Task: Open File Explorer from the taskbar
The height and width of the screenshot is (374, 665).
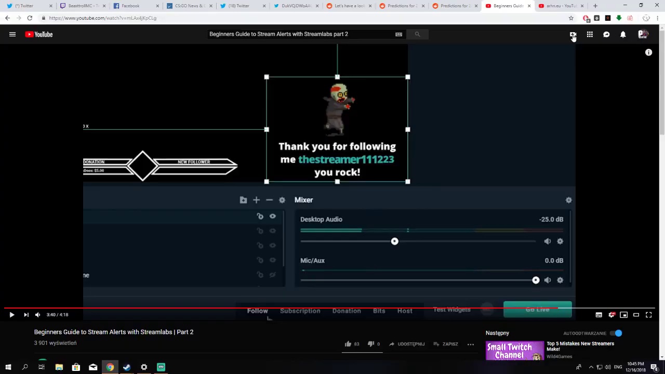Action: tap(59, 367)
